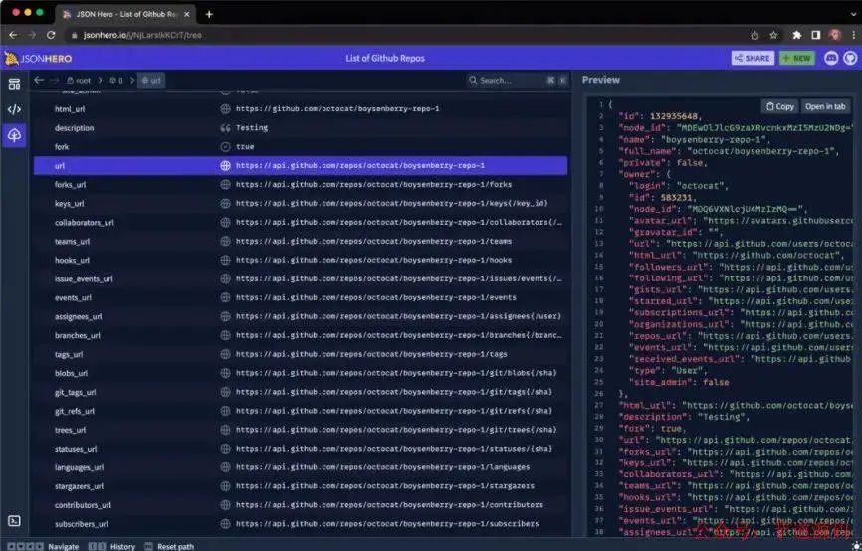Click the globe icon on trees_url row
Image resolution: width=862 pixels, height=551 pixels.
(x=225, y=430)
